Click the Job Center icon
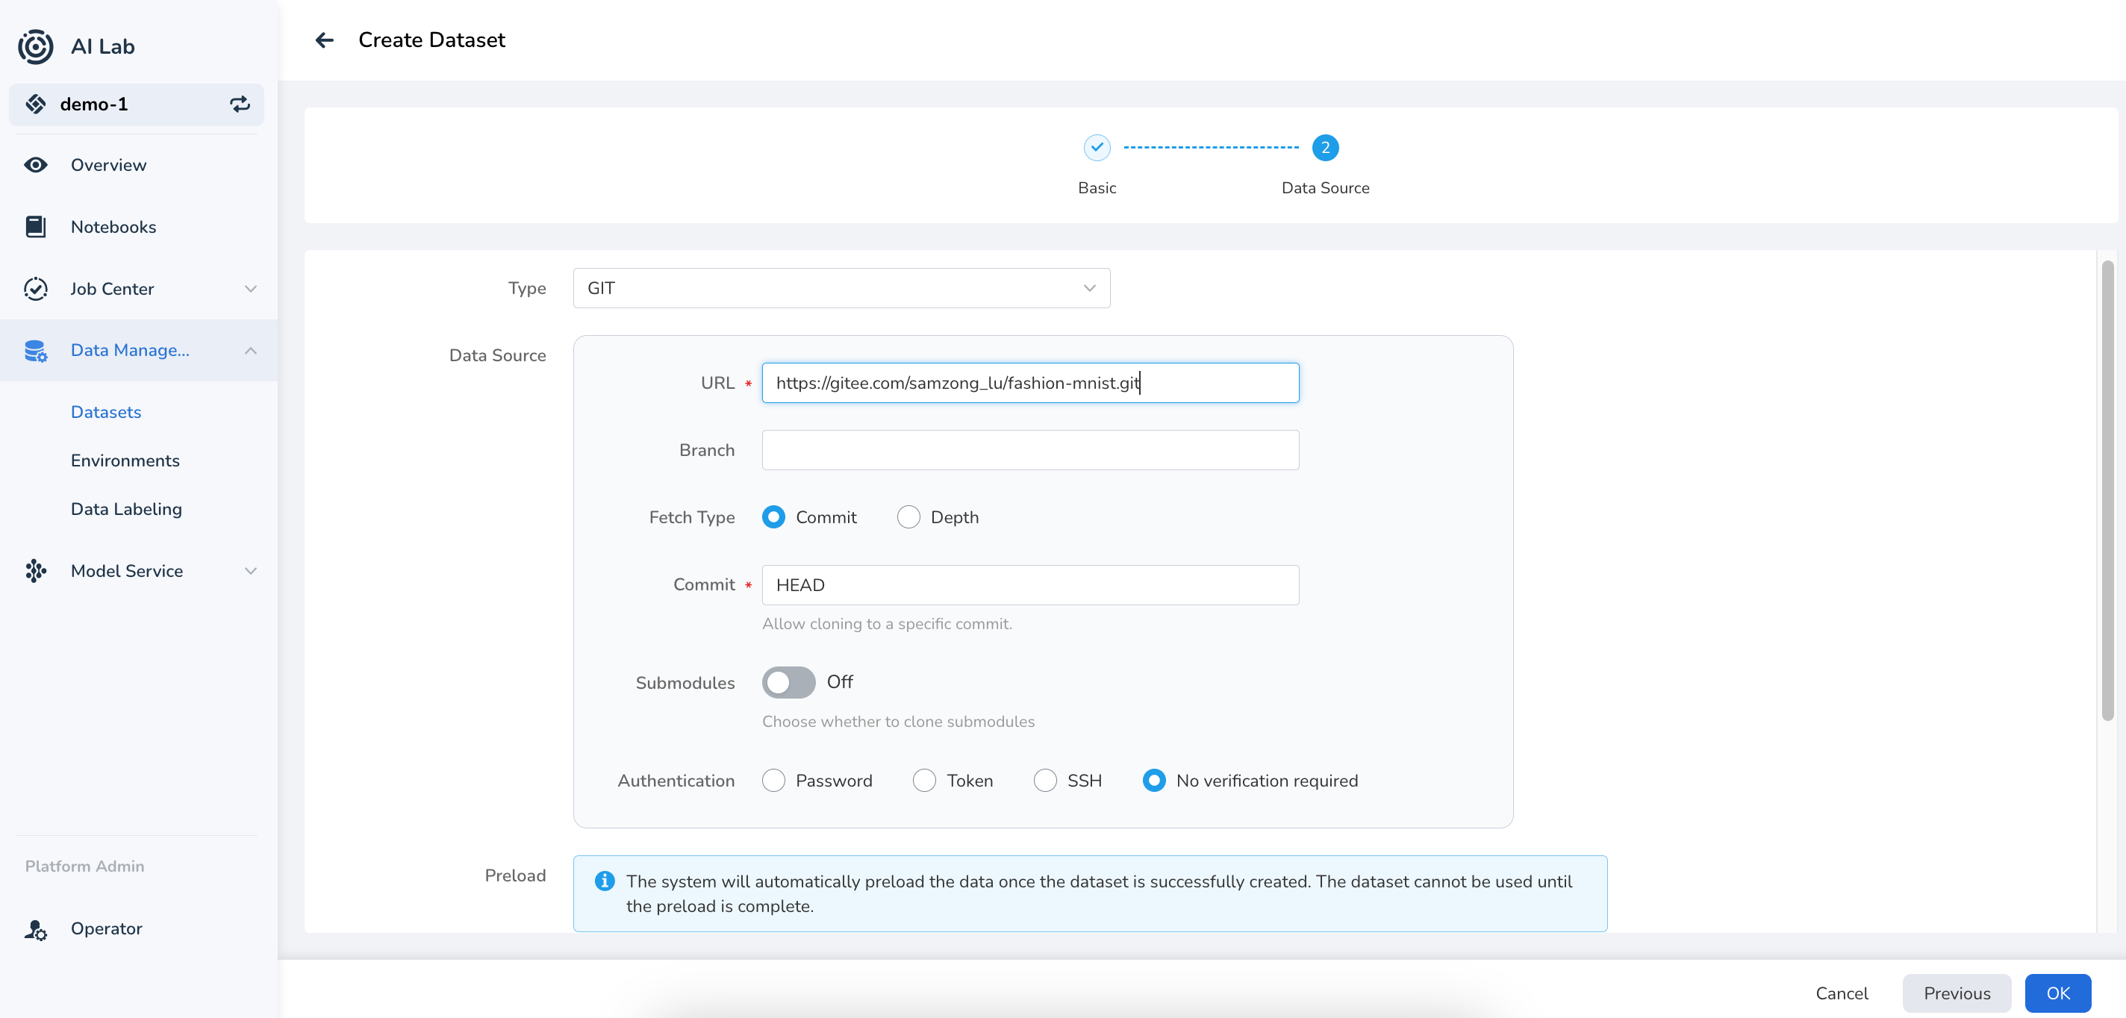 click(x=37, y=287)
